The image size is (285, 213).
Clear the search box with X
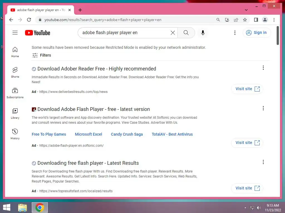pos(173,33)
